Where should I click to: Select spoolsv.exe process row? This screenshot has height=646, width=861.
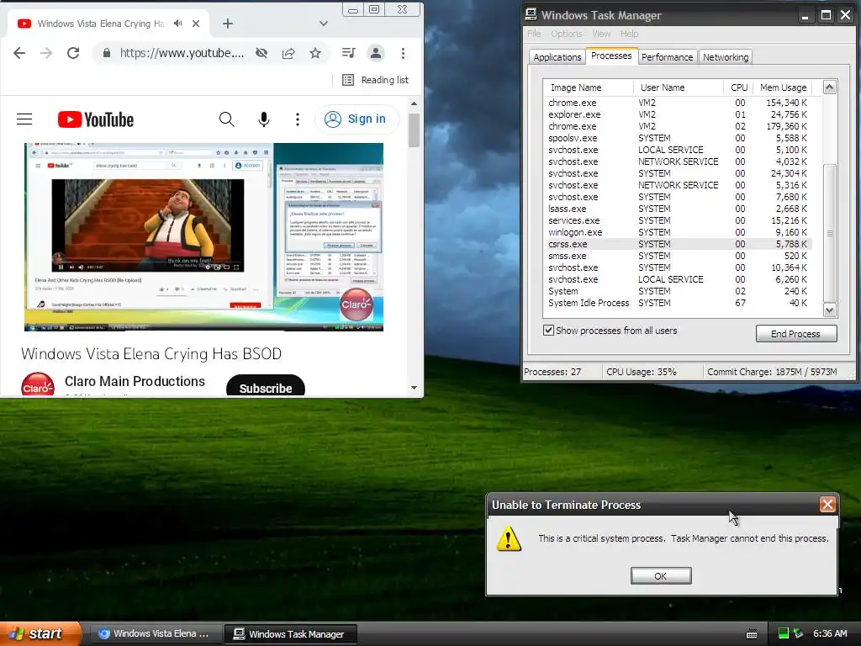[x=679, y=138]
